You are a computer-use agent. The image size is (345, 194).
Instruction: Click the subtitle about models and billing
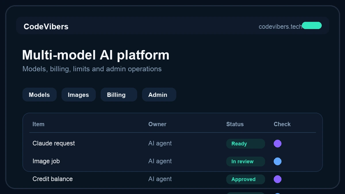92,69
